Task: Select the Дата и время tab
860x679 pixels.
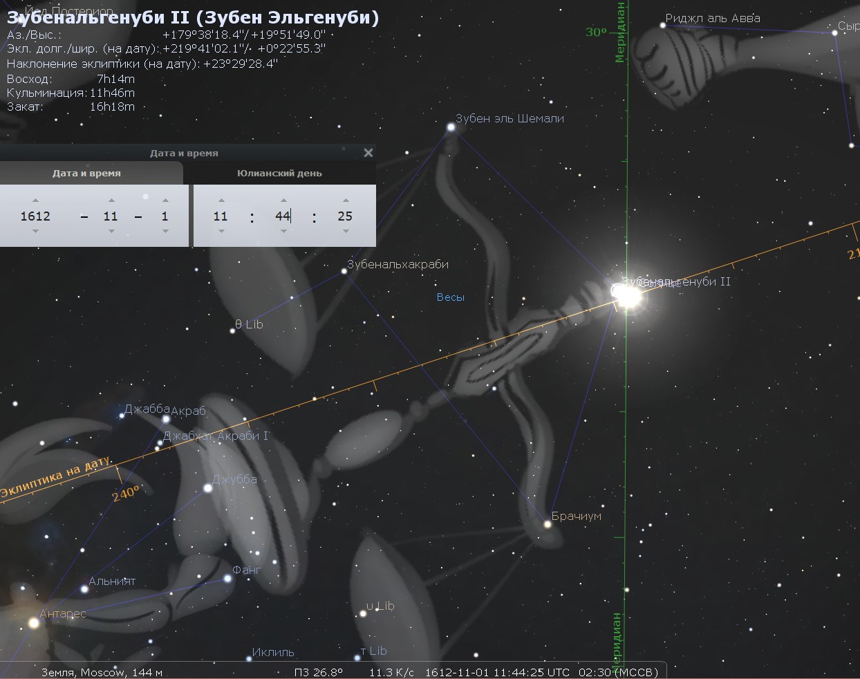Action: pyautogui.click(x=86, y=174)
